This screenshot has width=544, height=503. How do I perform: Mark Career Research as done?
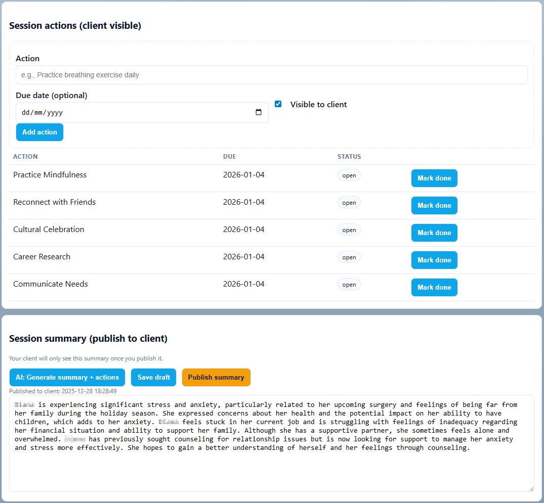pyautogui.click(x=434, y=260)
